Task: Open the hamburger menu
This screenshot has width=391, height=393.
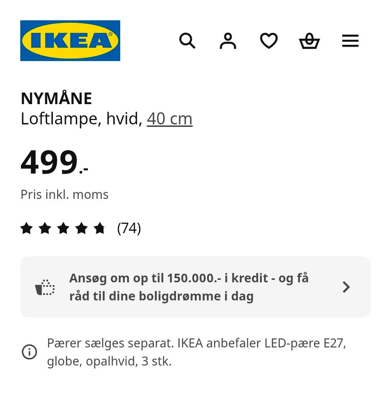Action: 350,41
